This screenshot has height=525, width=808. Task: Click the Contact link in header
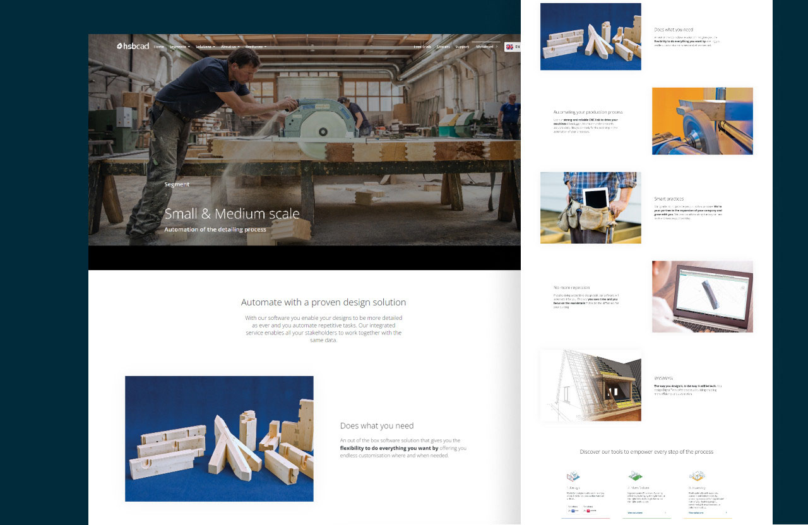click(x=443, y=47)
